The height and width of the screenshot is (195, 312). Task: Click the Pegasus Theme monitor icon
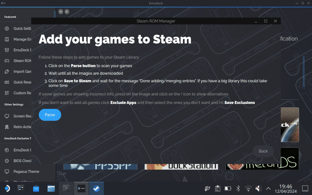coord(7,172)
